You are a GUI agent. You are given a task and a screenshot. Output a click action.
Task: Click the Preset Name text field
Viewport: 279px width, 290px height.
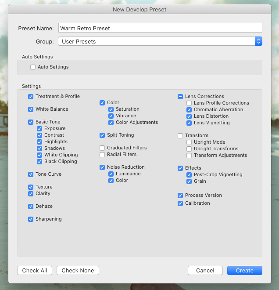pos(160,28)
